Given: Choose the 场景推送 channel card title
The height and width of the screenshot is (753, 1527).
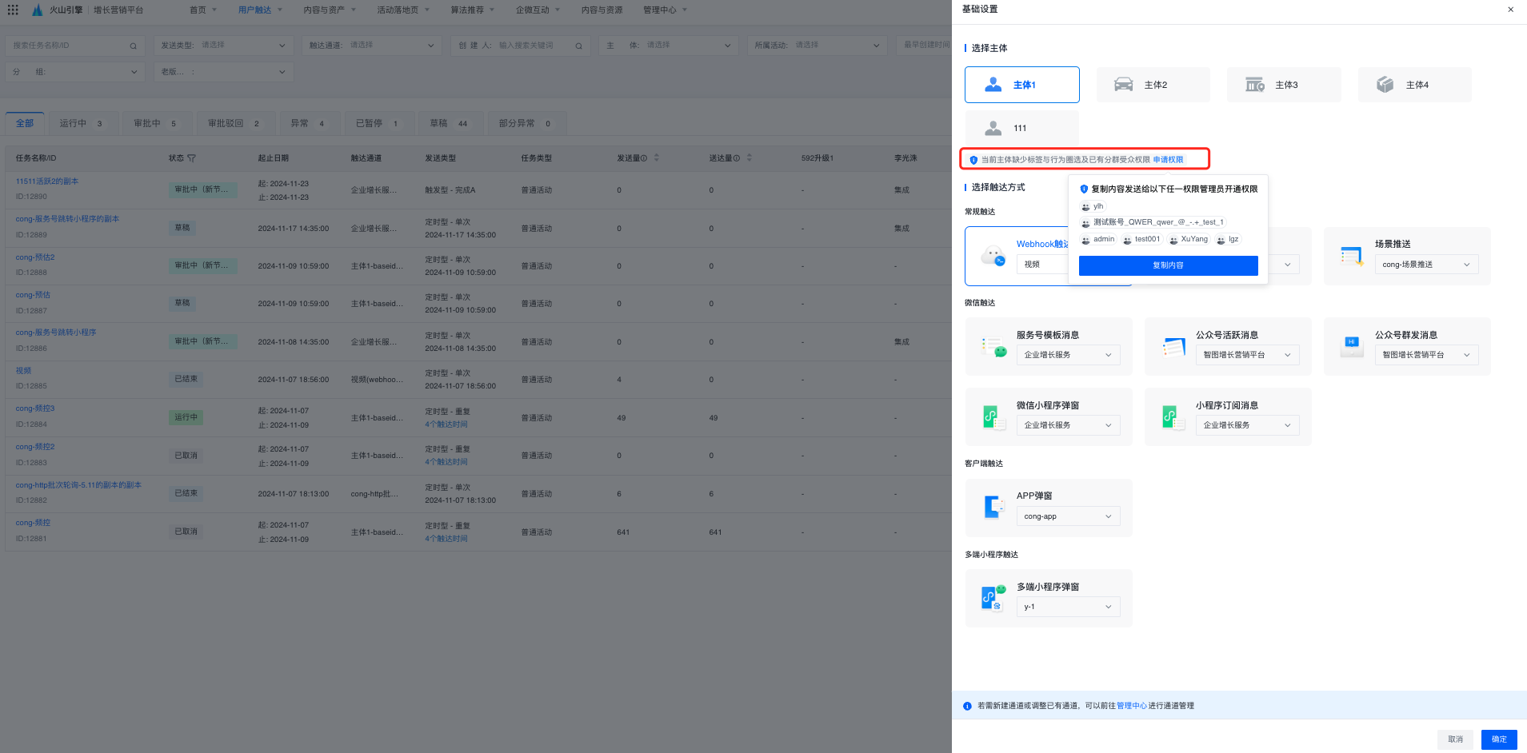Looking at the screenshot, I should (1393, 244).
